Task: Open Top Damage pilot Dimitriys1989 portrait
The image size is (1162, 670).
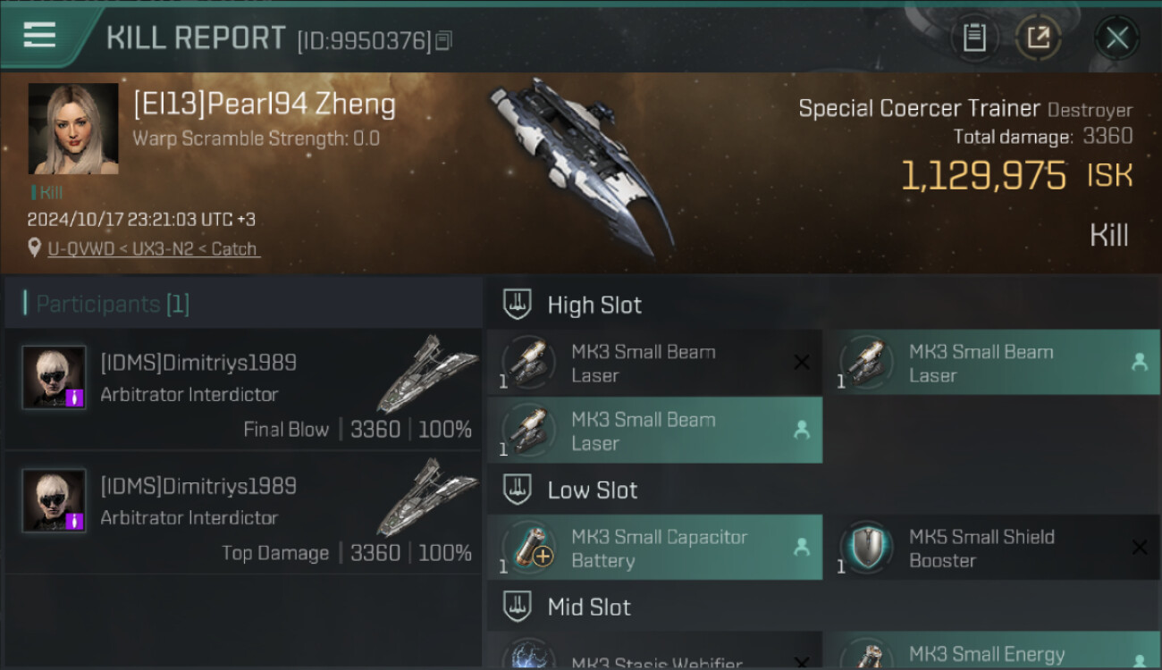Action: pos(55,500)
